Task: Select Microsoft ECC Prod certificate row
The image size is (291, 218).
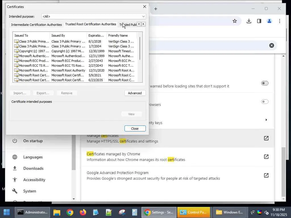Action: (75, 61)
